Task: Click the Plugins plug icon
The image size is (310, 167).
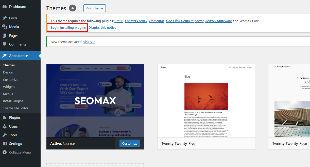Action: 5,117
